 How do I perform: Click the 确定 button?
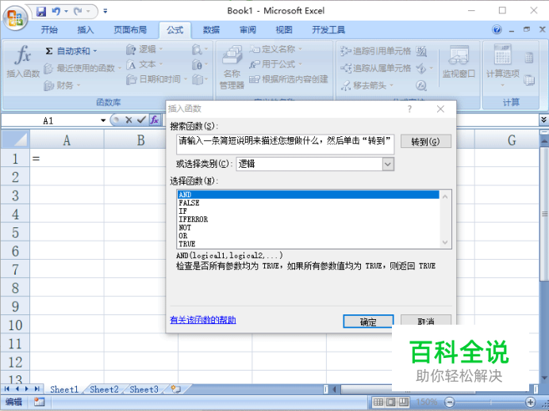[x=368, y=322]
